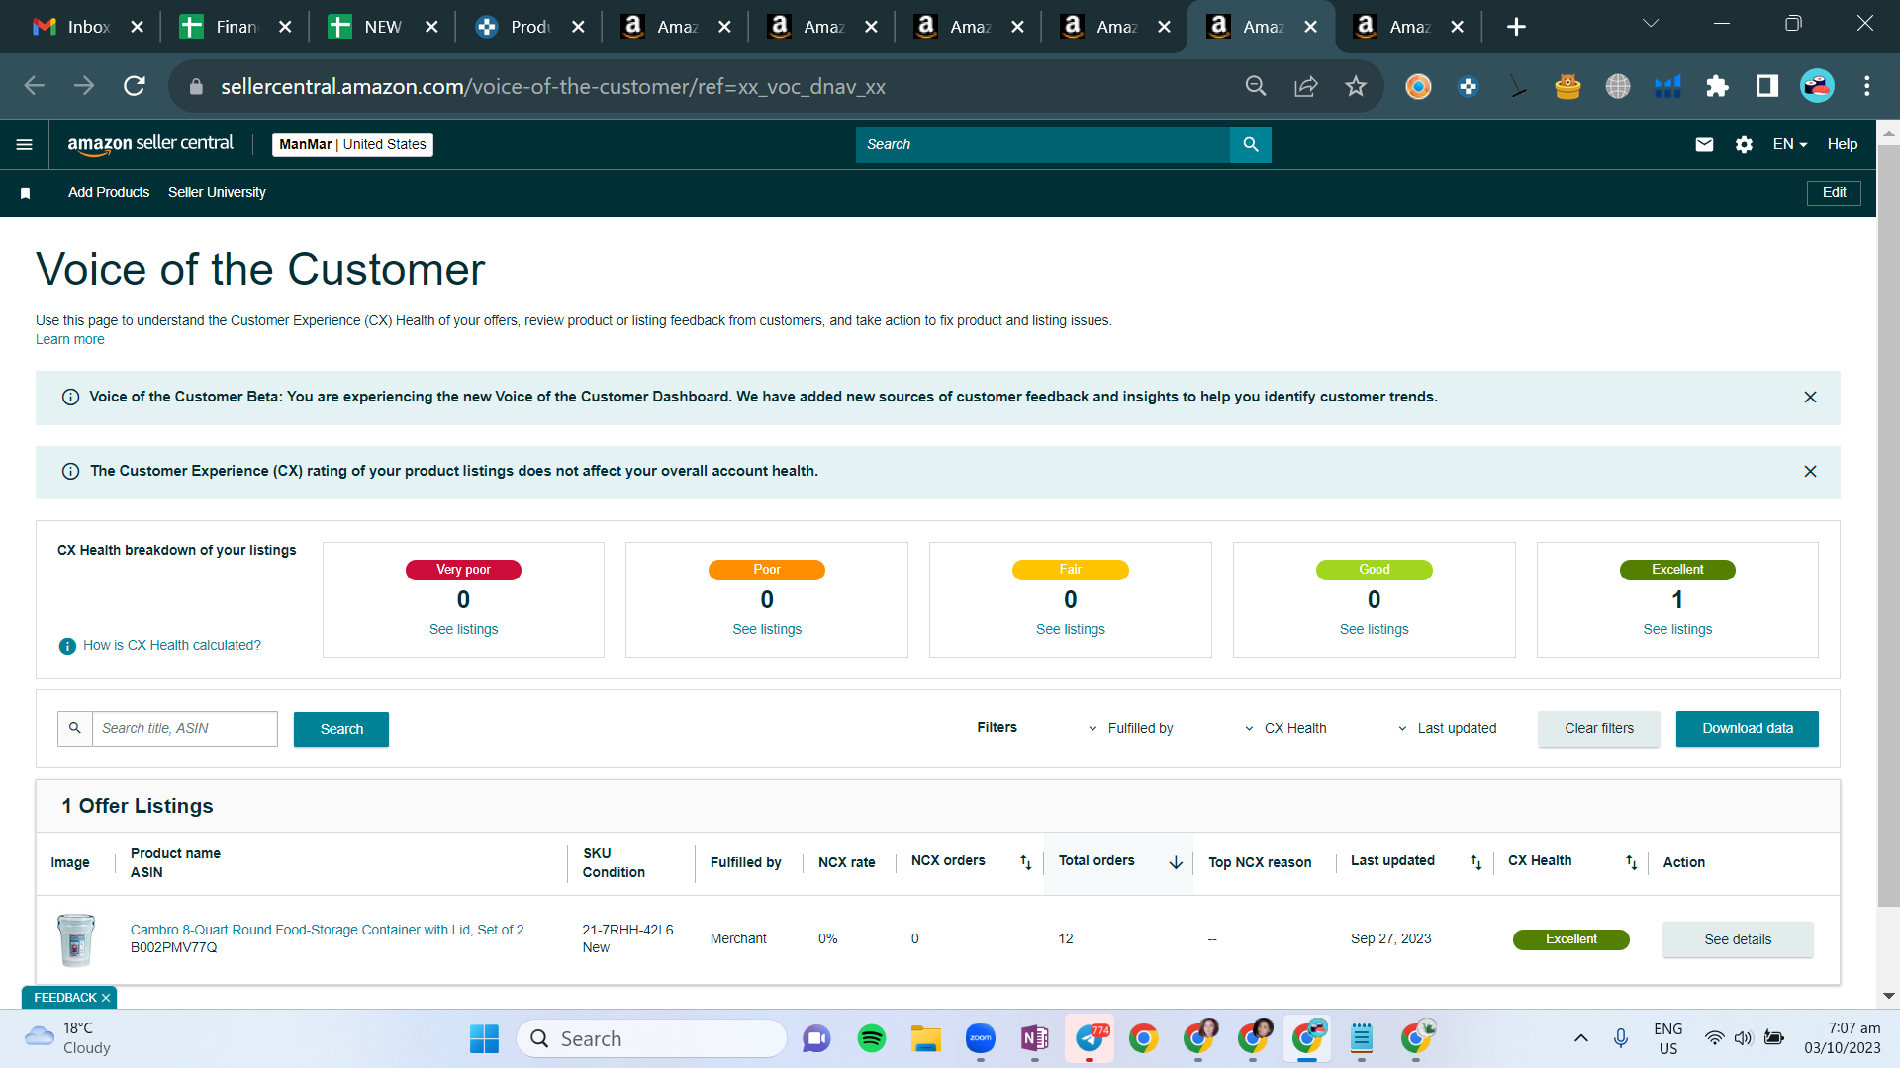Viewport: 1900px width, 1068px height.
Task: Focus the Search title, ASIN field
Action: pos(185,729)
